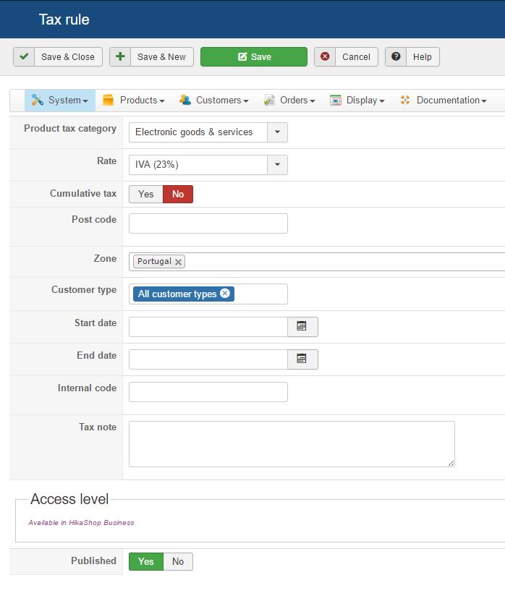Click the question mark Help icon
Image resolution: width=505 pixels, height=601 pixels.
coord(396,56)
